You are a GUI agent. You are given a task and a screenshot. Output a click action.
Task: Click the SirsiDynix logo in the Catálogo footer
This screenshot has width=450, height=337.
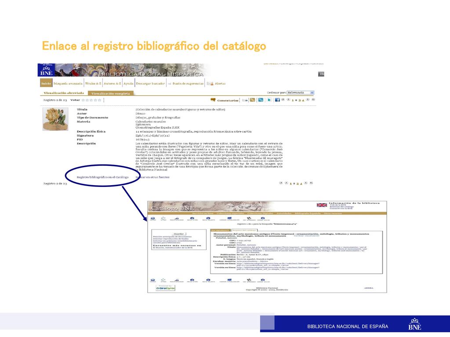pos(165,288)
